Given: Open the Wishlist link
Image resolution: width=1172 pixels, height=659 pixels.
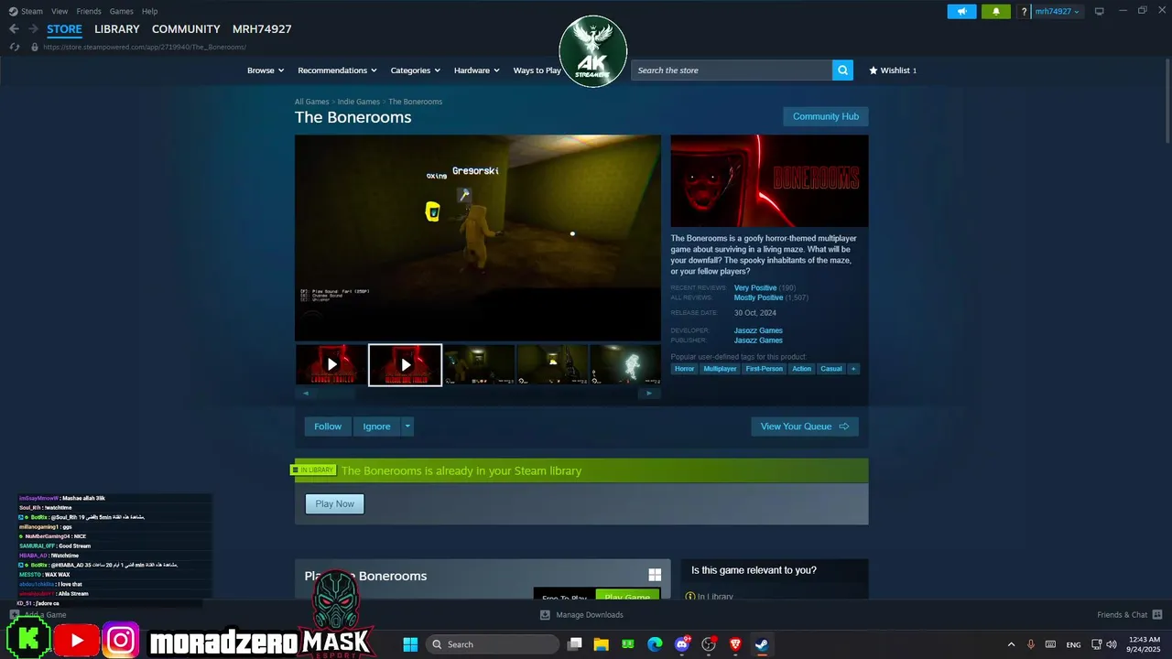Looking at the screenshot, I should coord(893,70).
